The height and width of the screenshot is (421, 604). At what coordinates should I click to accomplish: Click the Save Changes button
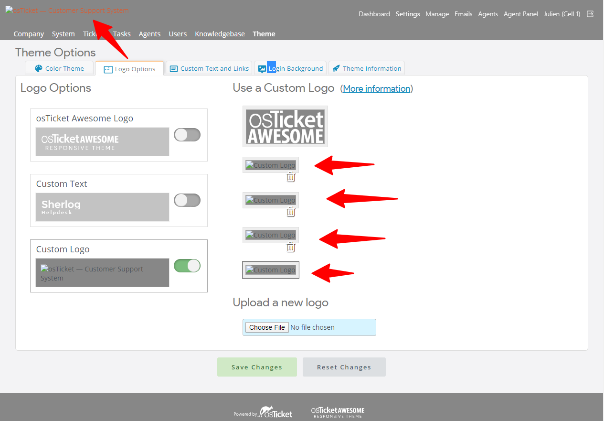pyautogui.click(x=257, y=367)
